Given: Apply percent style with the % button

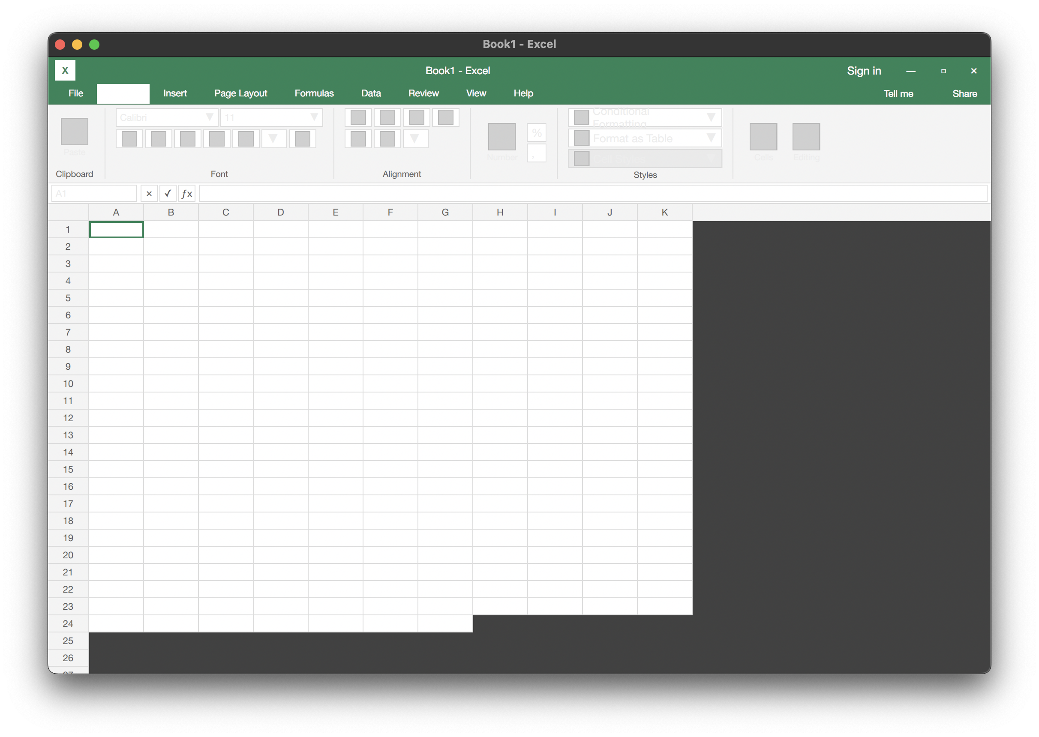Looking at the screenshot, I should pyautogui.click(x=537, y=133).
